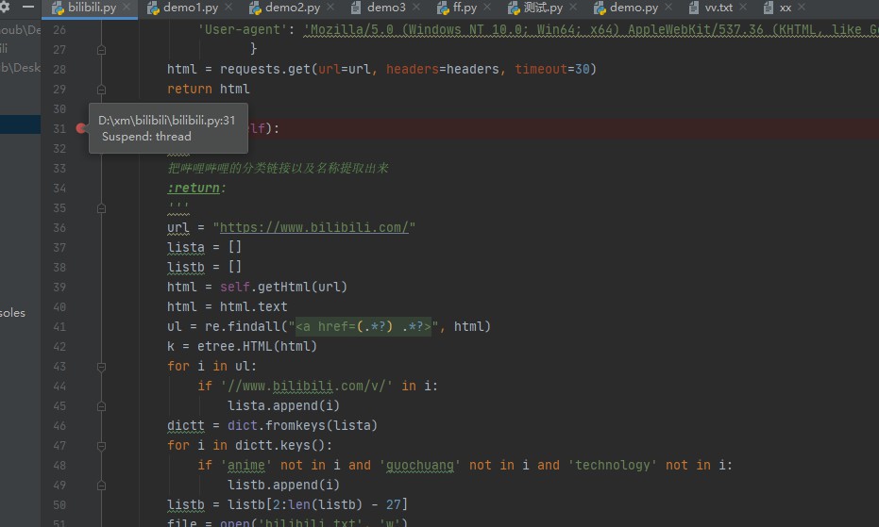
Task: Click the 'listb = []' statement
Action: [204, 267]
